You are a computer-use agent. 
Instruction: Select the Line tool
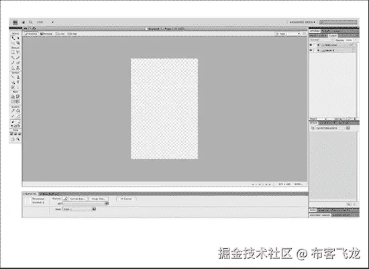pos(13,76)
